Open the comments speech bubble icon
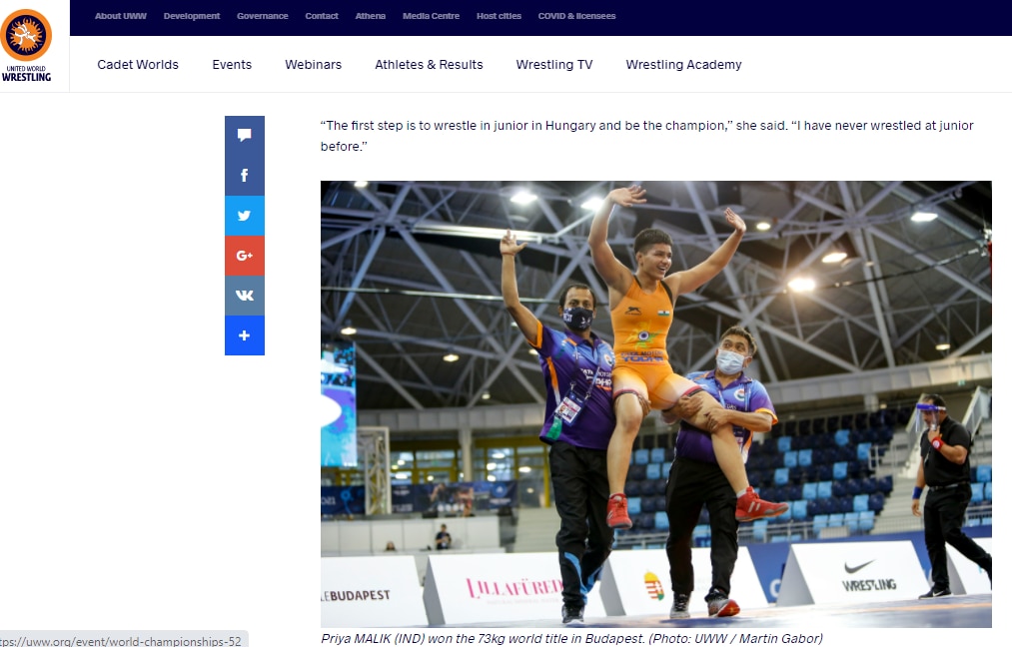This screenshot has width=1012, height=647. click(244, 136)
